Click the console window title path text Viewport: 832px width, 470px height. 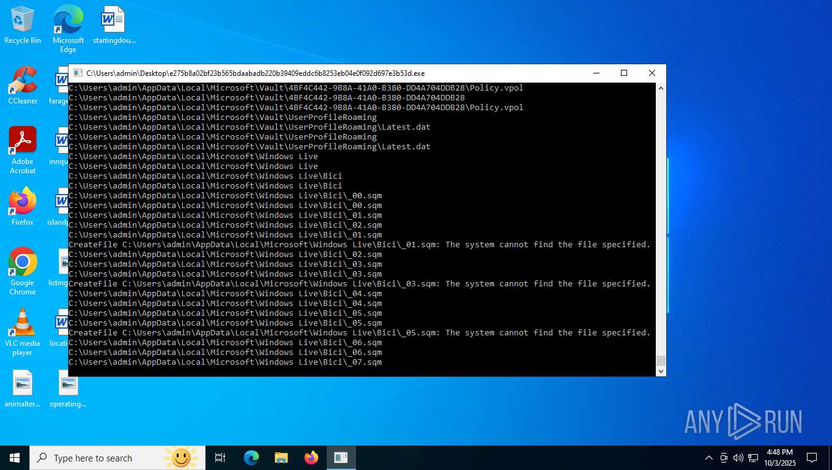255,73
